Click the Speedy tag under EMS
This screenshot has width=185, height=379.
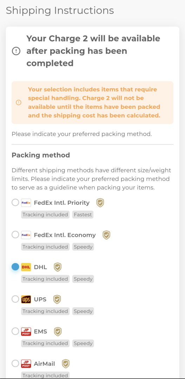tap(83, 344)
